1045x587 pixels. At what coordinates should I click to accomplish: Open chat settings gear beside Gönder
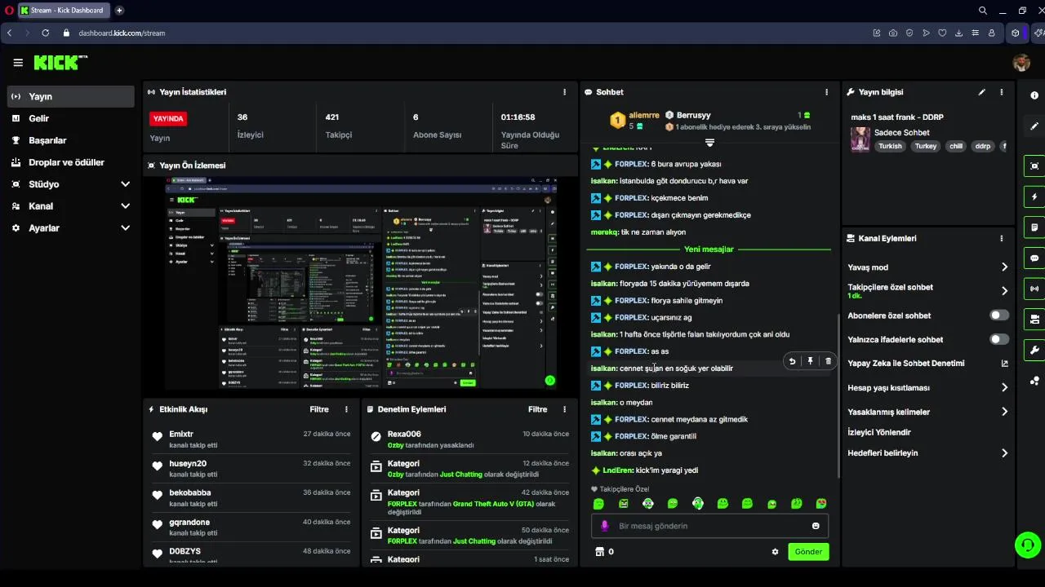pos(775,552)
